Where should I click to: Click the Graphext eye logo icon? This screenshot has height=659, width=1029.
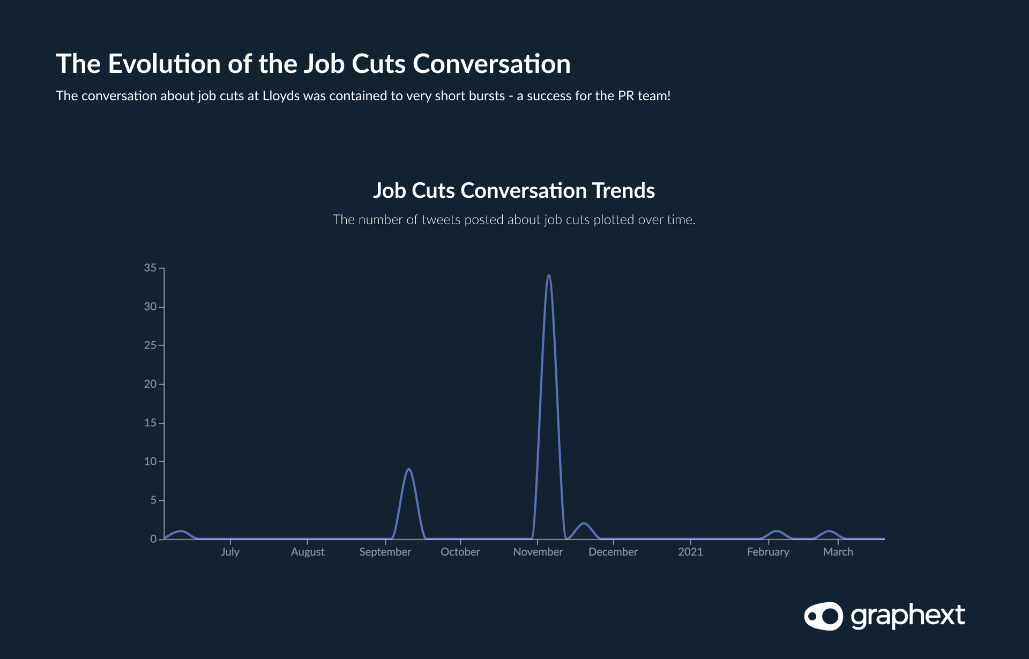point(823,616)
